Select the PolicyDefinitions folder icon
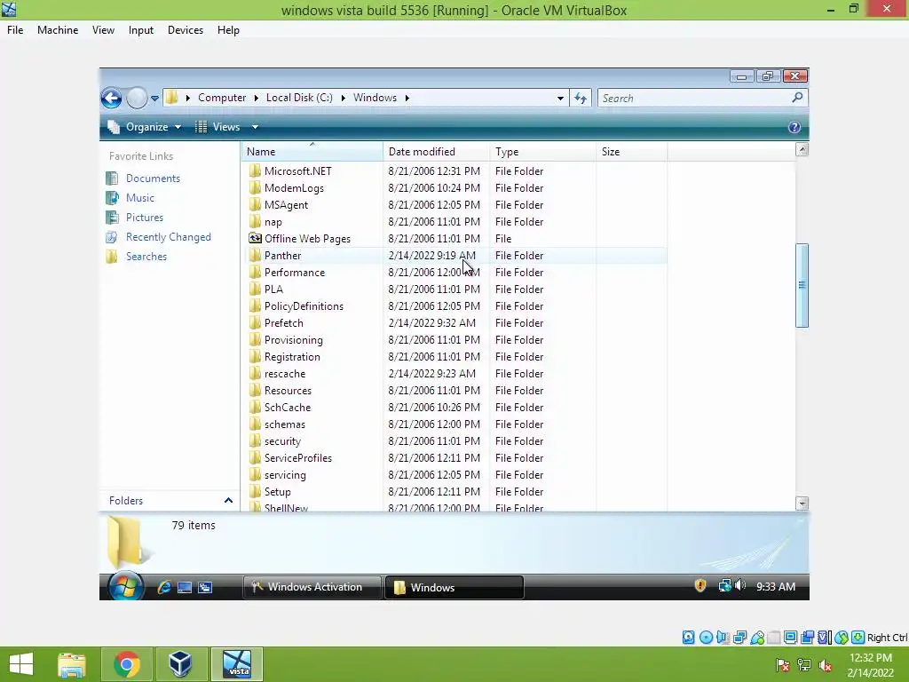The width and height of the screenshot is (909, 682). pos(255,305)
